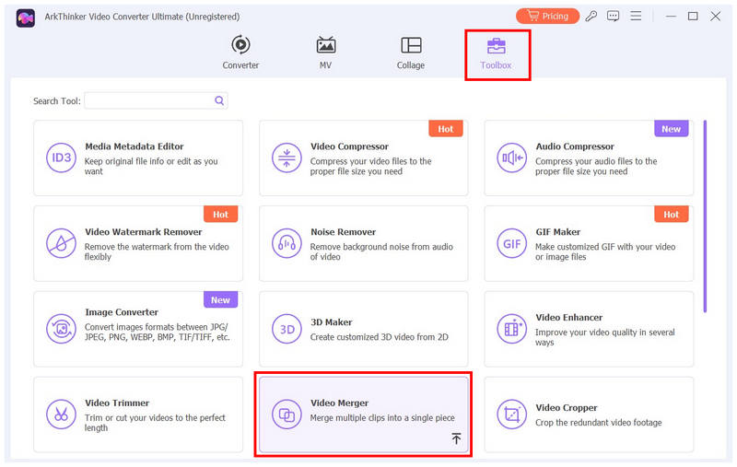The width and height of the screenshot is (737, 467).
Task: Open Video Enhancer title text
Action: (x=568, y=318)
